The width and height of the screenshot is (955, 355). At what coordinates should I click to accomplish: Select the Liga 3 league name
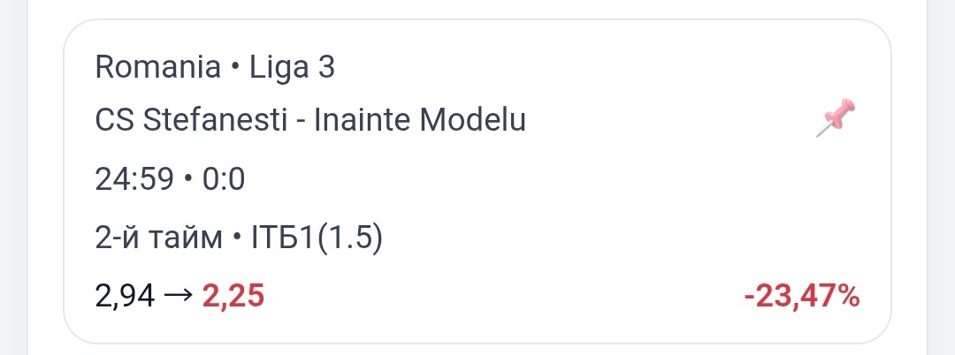tap(293, 68)
